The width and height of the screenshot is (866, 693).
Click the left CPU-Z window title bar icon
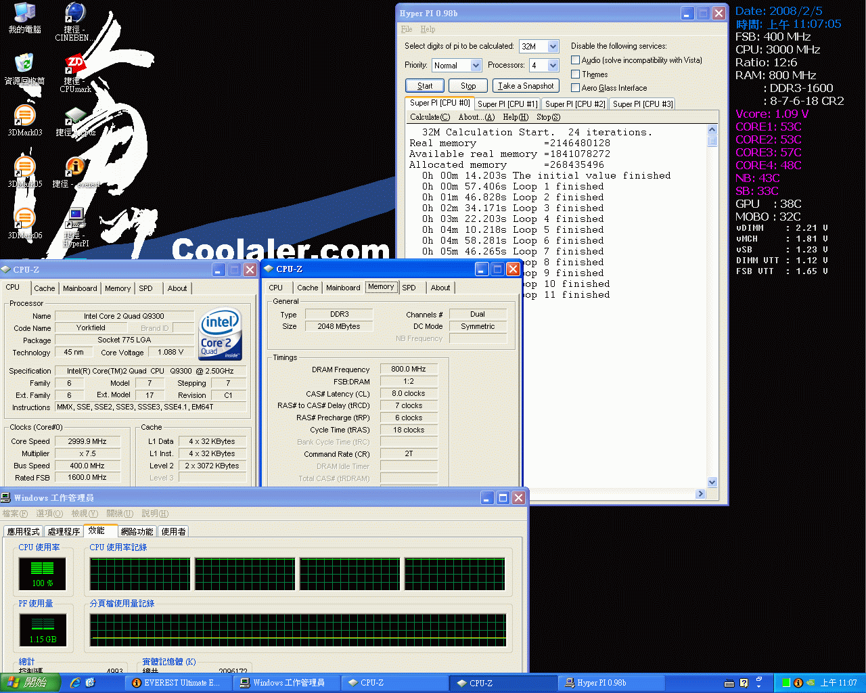[6, 269]
